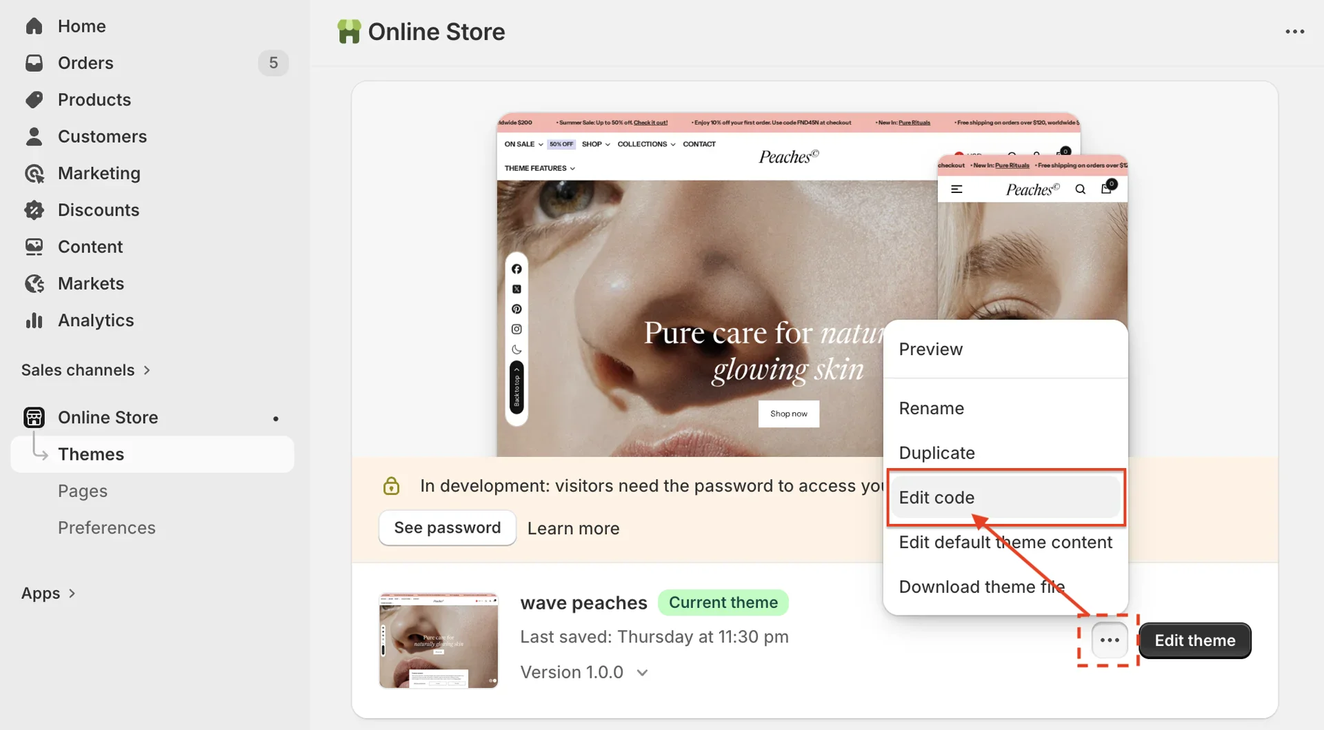
Task: Select the Discounts tag icon
Action: pyautogui.click(x=34, y=210)
